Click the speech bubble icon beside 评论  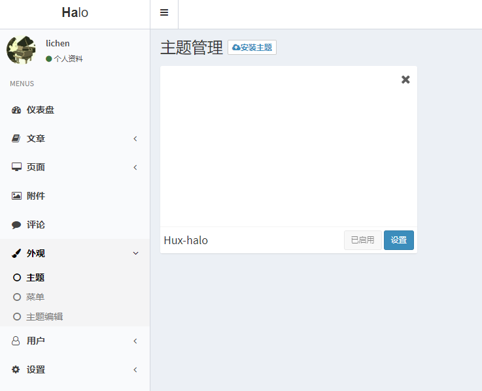tap(16, 225)
